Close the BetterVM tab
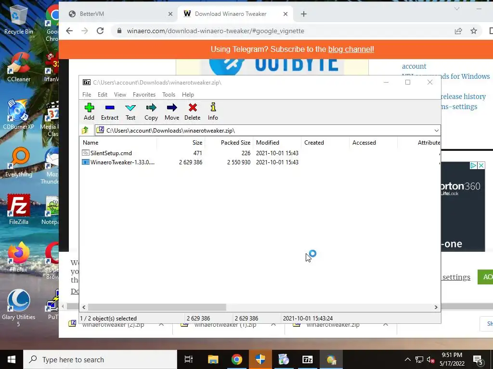 170,14
